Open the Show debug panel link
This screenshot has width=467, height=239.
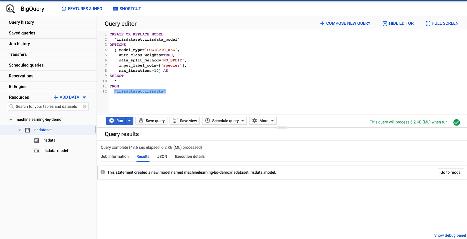pos(450,235)
